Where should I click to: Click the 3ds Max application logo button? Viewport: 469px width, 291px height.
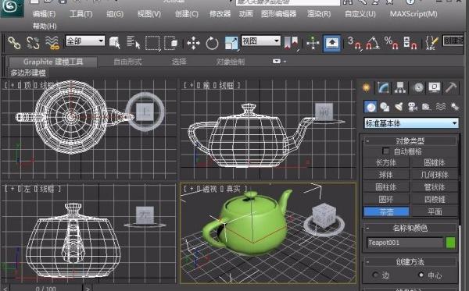(x=12, y=8)
